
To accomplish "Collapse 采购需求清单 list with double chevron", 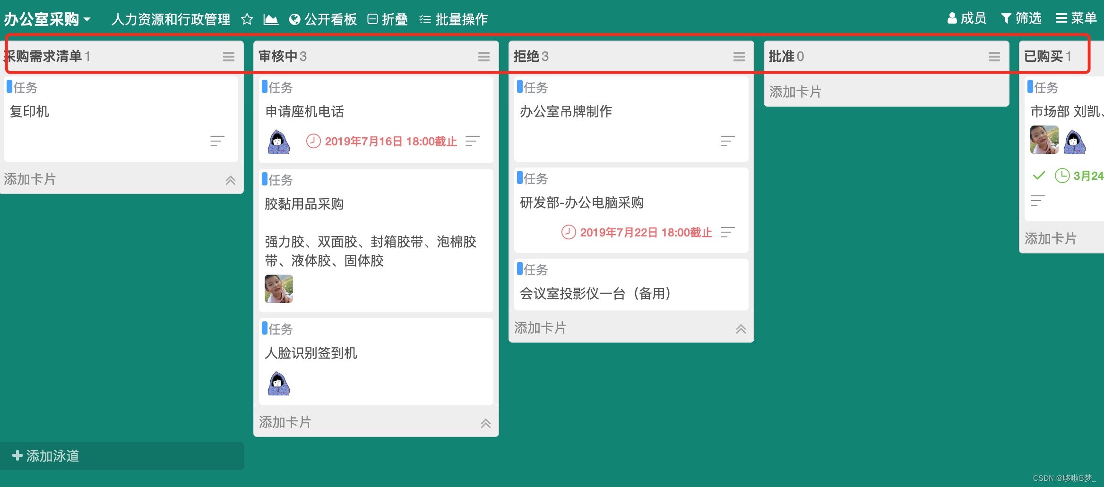I will click(x=231, y=180).
